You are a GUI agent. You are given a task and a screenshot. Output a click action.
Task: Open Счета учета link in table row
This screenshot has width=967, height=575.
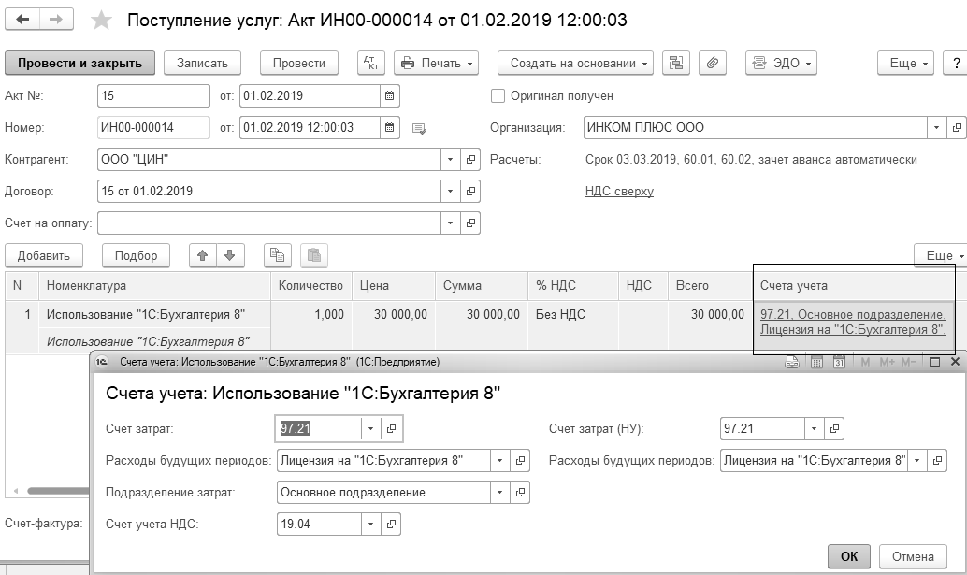(853, 323)
